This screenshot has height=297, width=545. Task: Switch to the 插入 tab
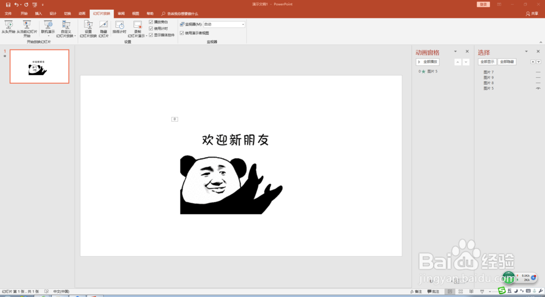[x=38, y=14]
